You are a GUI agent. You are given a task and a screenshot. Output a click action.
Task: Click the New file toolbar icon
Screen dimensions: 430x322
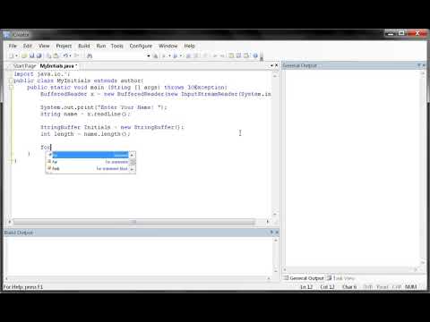click(x=12, y=55)
